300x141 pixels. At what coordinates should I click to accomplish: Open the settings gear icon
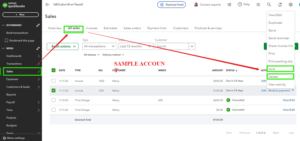coord(291,4)
